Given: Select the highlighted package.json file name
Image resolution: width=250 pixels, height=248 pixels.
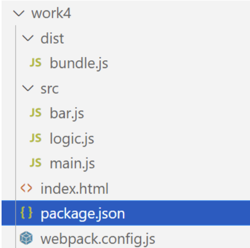Looking at the screenshot, I should click(82, 214).
